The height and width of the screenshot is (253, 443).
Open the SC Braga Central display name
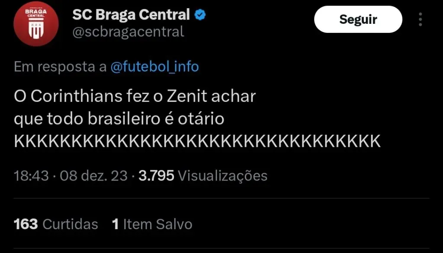pos(131,15)
